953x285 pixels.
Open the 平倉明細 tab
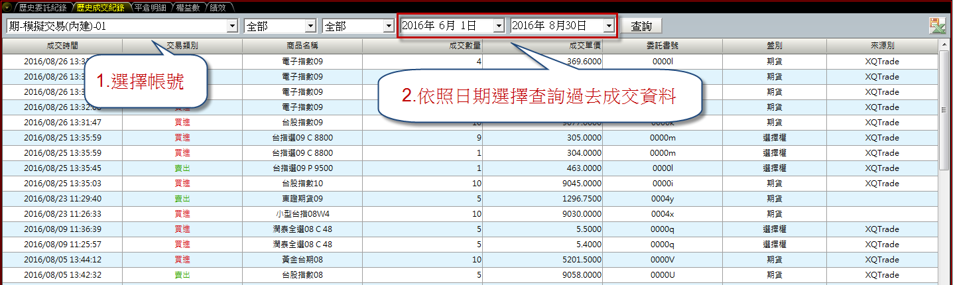click(151, 7)
